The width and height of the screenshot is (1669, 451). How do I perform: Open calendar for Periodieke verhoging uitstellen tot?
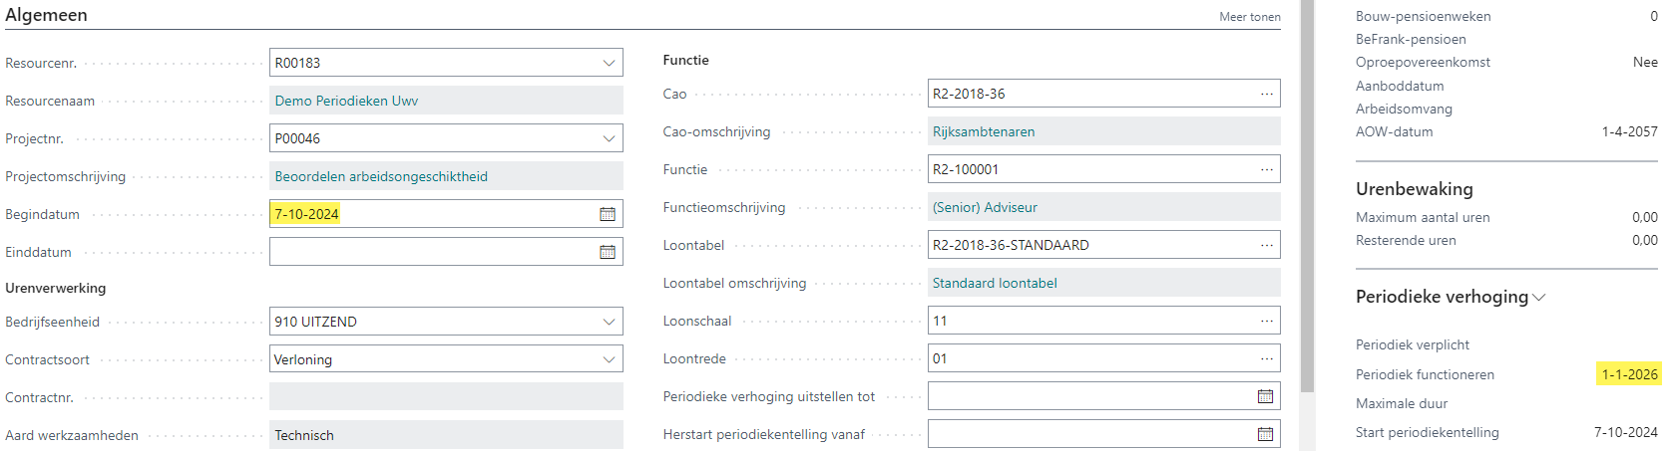coord(1265,396)
